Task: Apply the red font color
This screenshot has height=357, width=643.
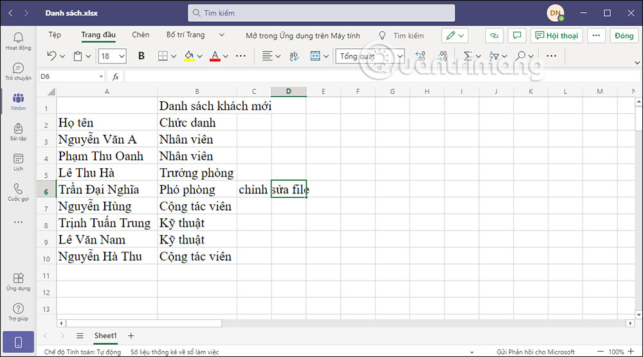Action: tap(215, 56)
